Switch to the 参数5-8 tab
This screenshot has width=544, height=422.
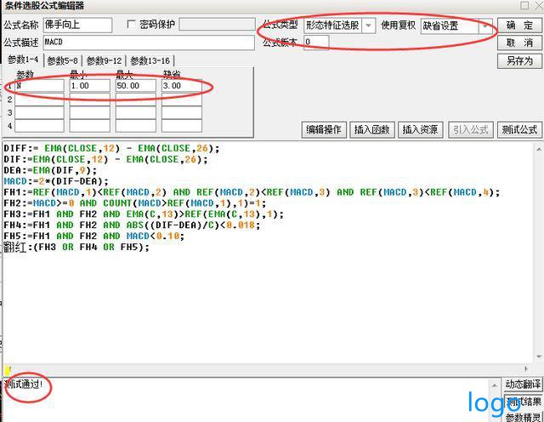click(x=63, y=61)
